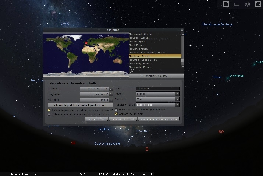Screen dimensions: 263x176
Task: Click the Lieu field containing Toulouse
Action: pyautogui.click(x=157, y=88)
